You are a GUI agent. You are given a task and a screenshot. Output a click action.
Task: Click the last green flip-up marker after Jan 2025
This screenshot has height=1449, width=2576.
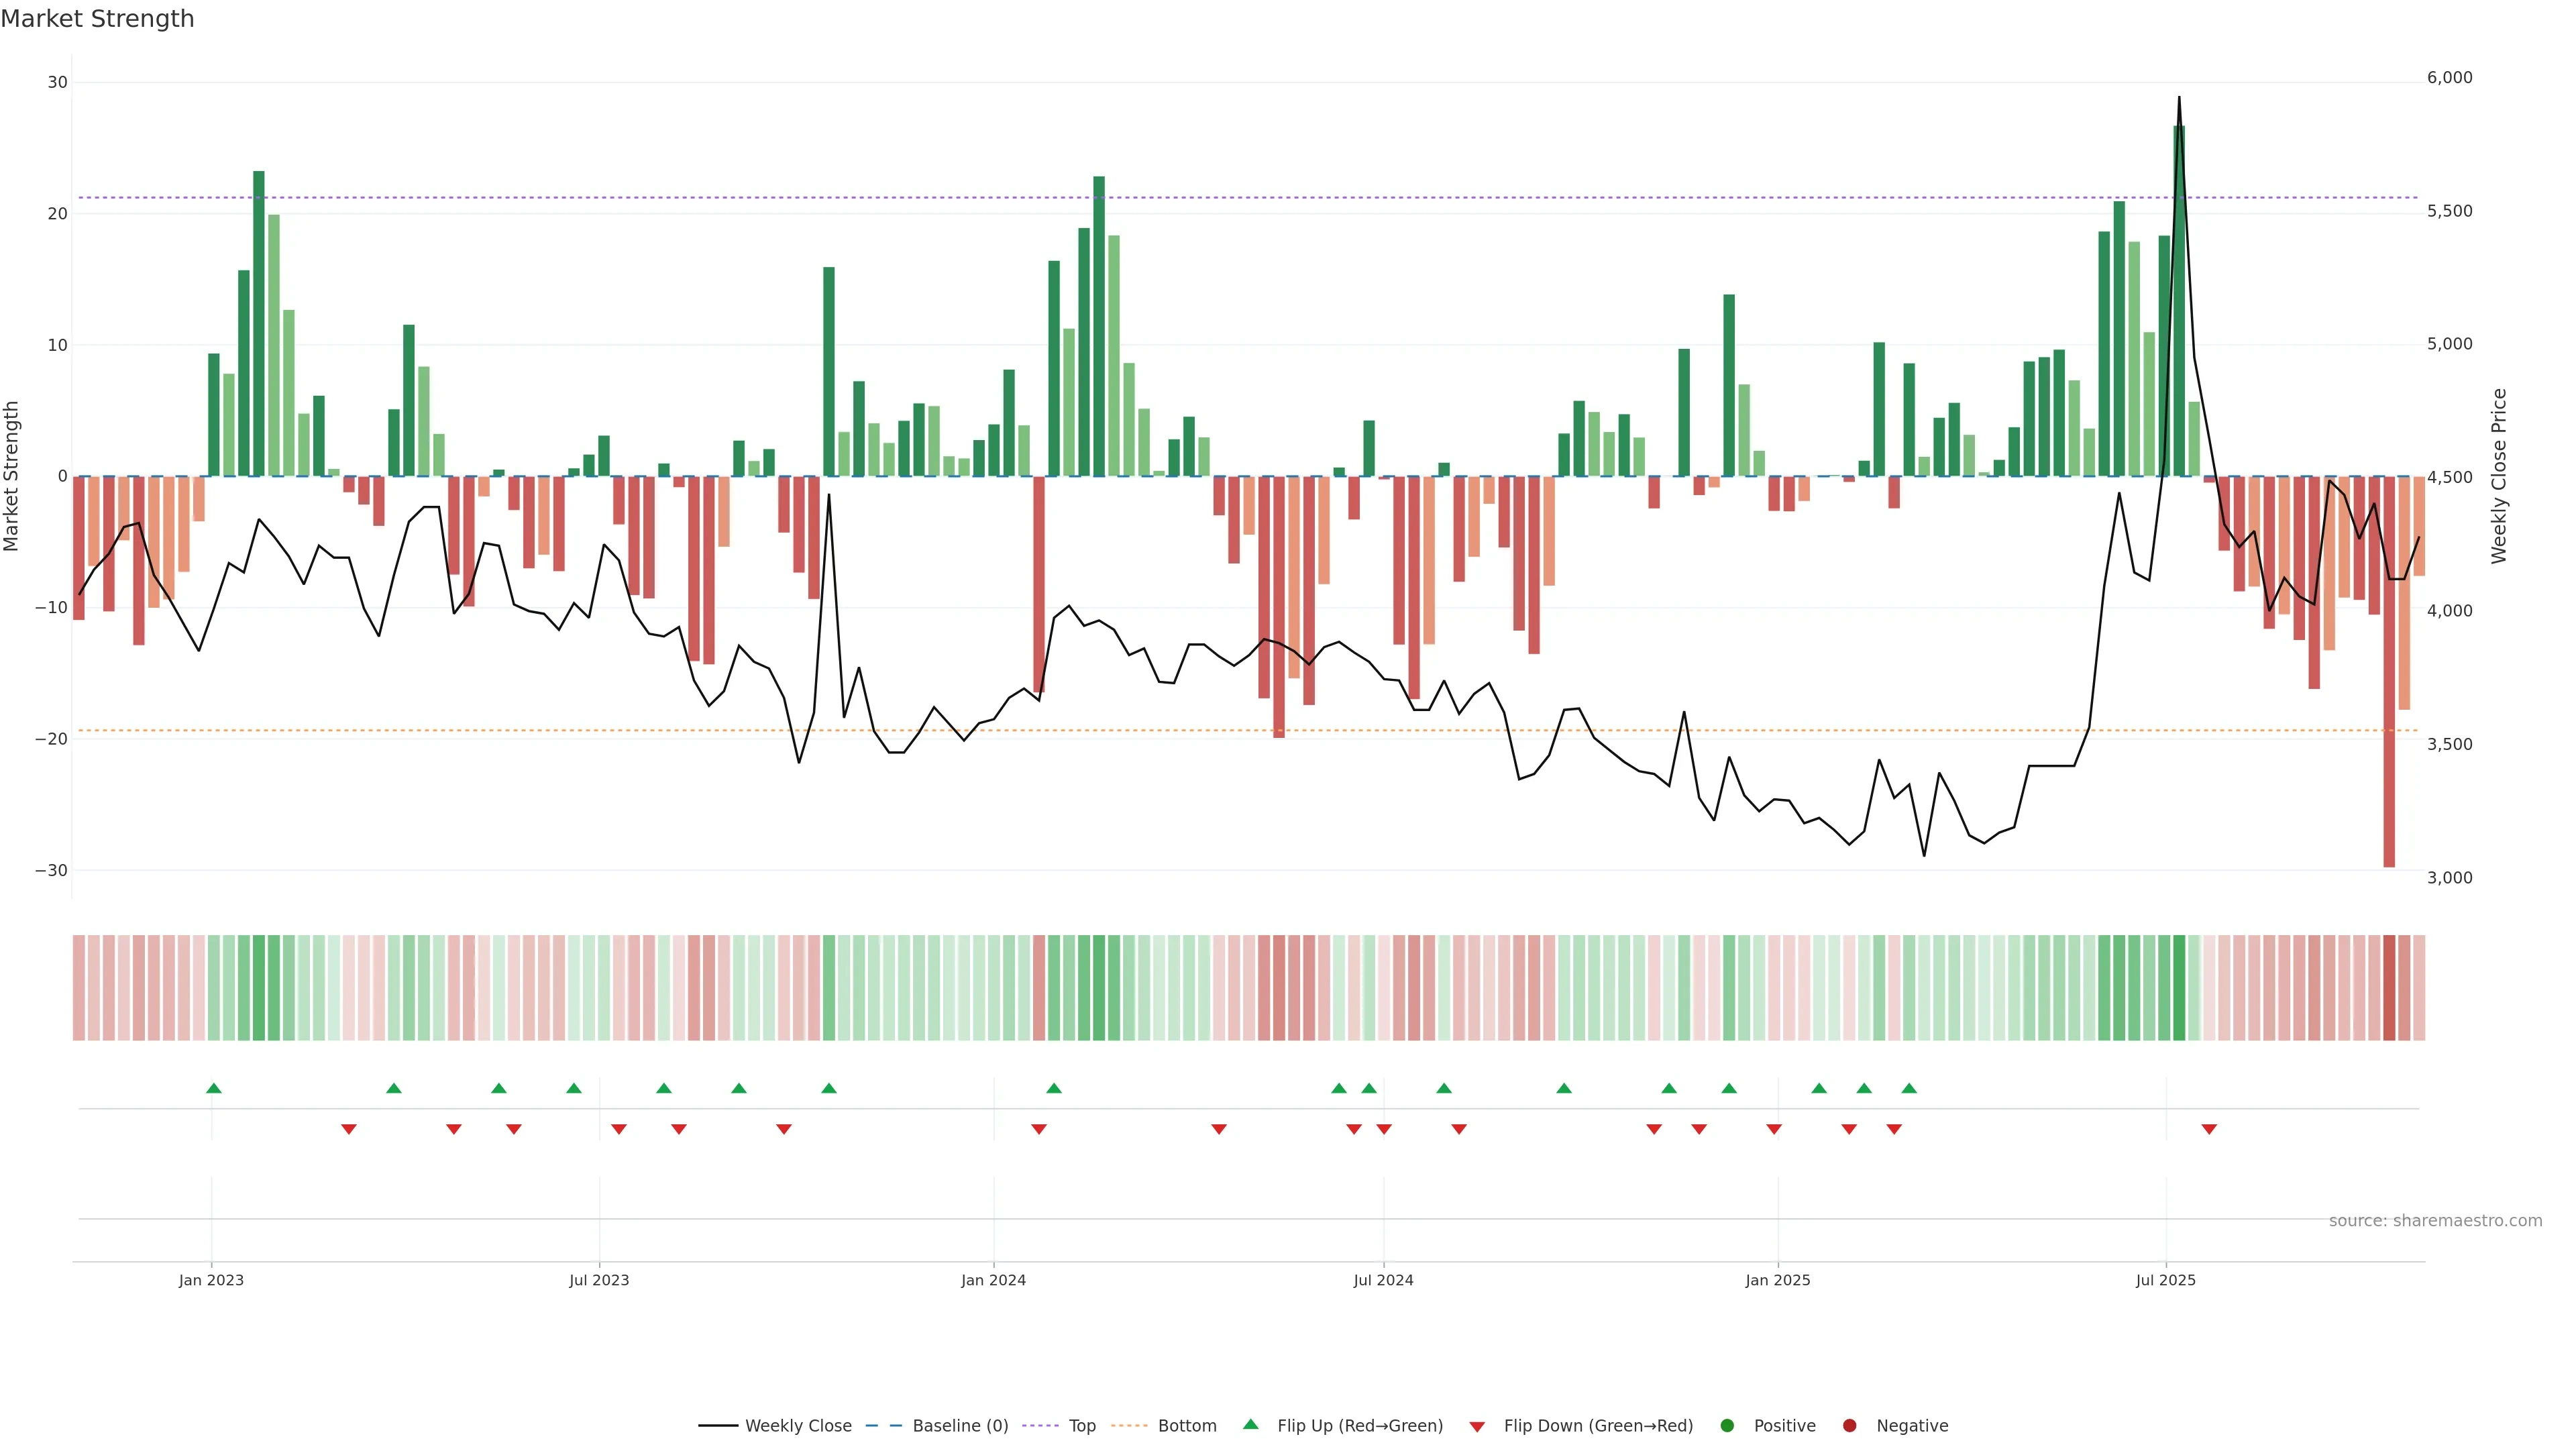click(x=1909, y=1088)
